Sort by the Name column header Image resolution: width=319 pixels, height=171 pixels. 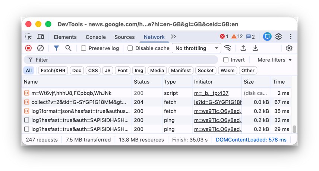pos(77,82)
